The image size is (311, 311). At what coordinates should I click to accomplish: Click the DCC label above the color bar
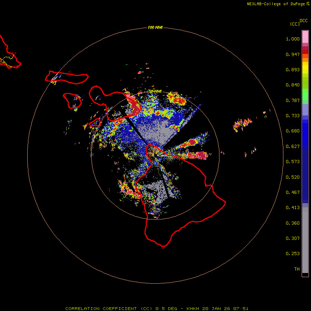tap(304, 21)
